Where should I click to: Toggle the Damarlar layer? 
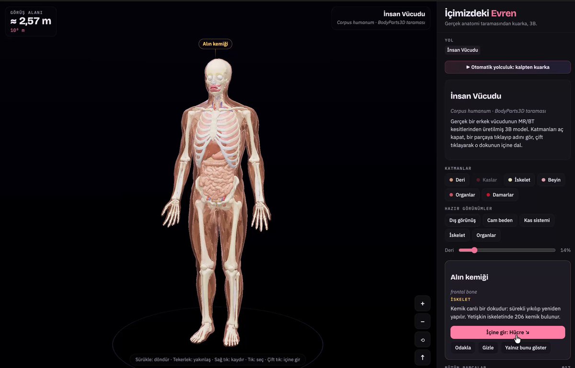(x=500, y=195)
